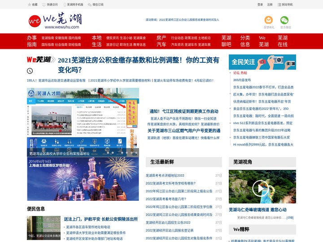Viewport: 323px width, 242px height.
Task: Select 国际指南 sub-nav link
Action: [48, 45]
